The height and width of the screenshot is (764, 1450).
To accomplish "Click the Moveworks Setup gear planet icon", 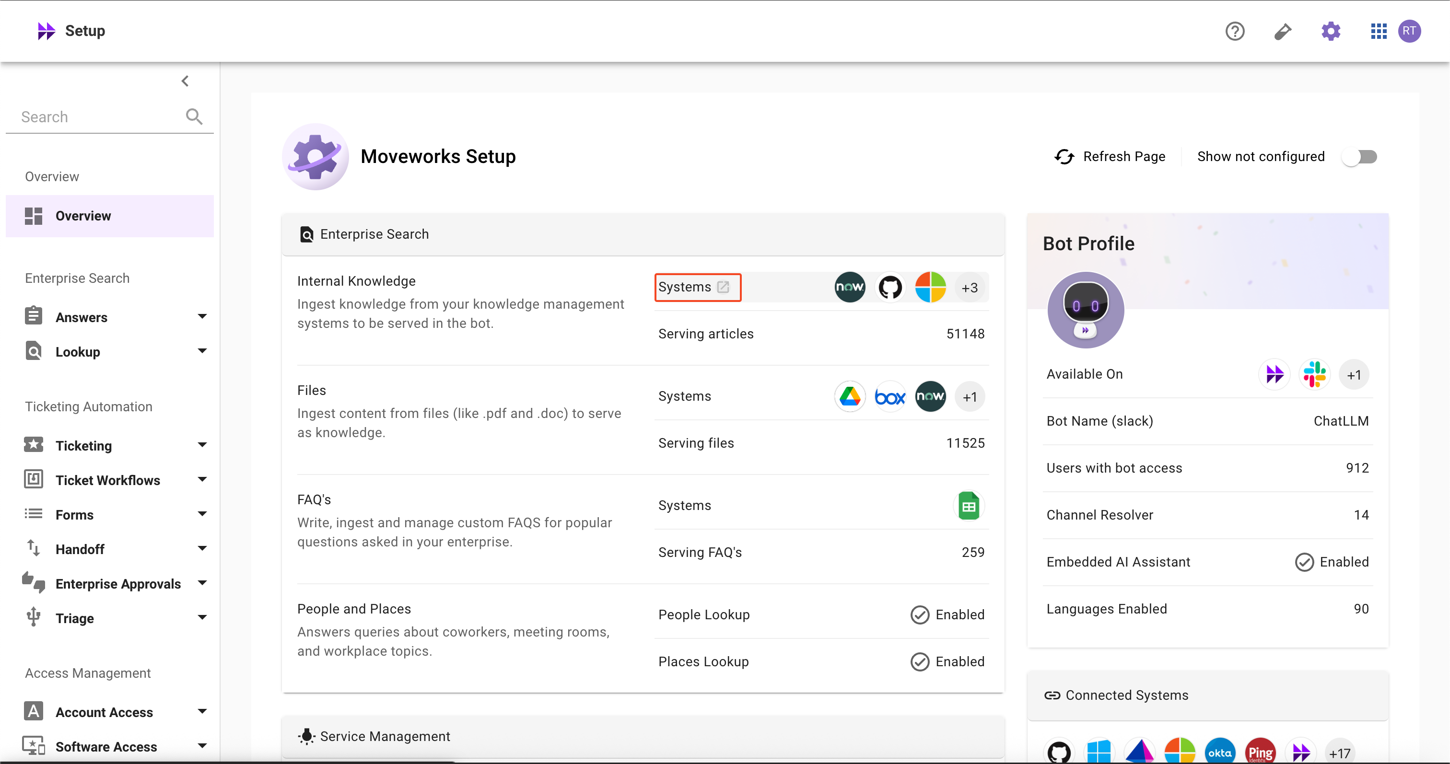I will pos(315,156).
